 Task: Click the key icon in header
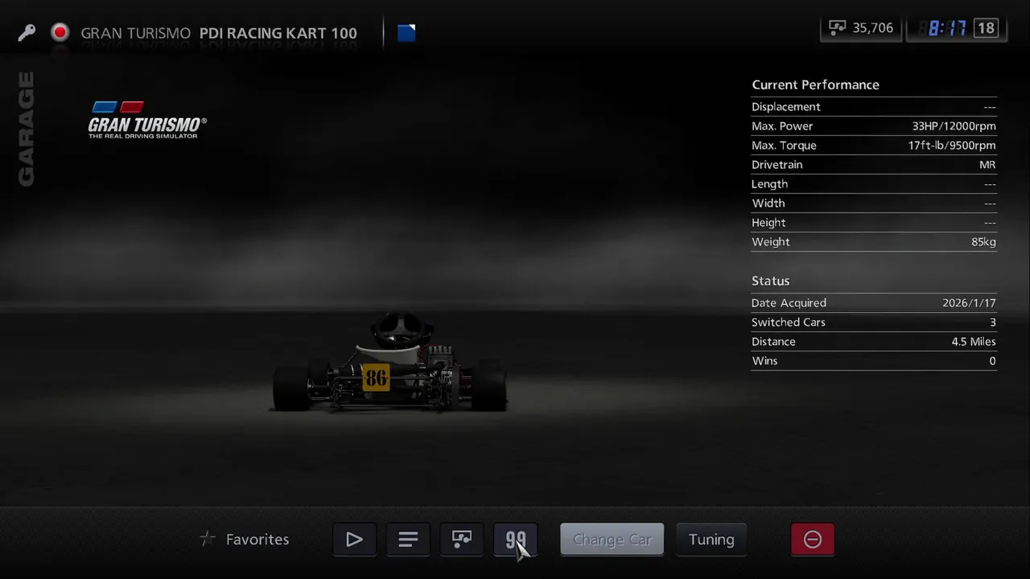27,33
